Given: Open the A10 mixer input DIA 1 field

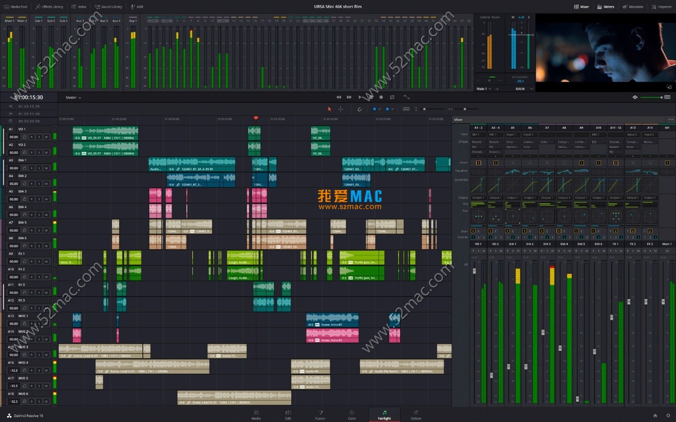Looking at the screenshot, I should (x=599, y=135).
